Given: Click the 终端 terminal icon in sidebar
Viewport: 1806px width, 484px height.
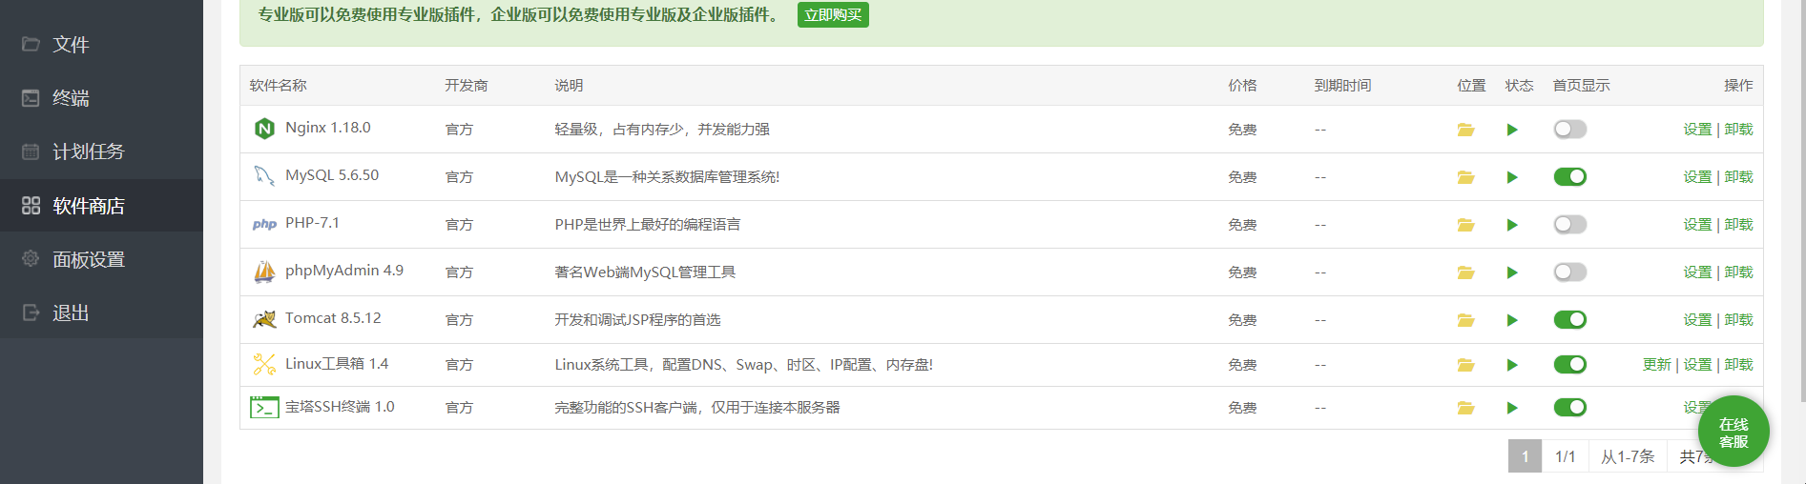Looking at the screenshot, I should 31,98.
